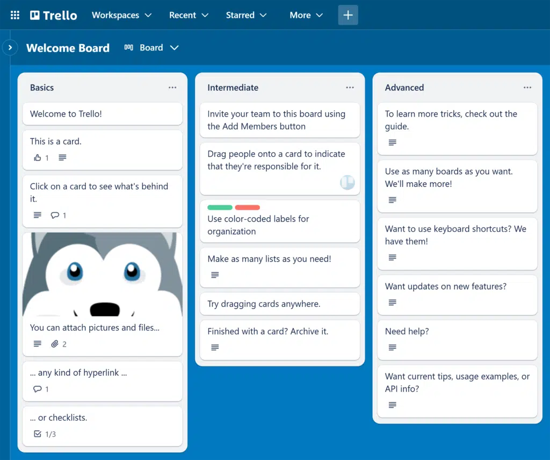Click the checklist 1/3 badge on checklists card
This screenshot has height=460, width=550.
(45, 434)
